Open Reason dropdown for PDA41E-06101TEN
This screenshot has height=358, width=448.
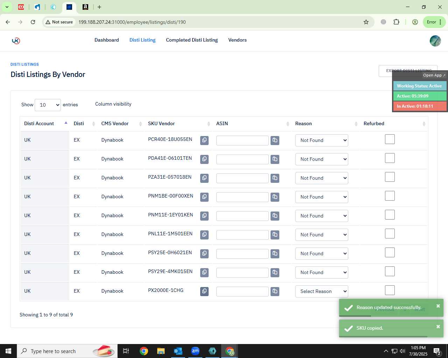tap(322, 159)
